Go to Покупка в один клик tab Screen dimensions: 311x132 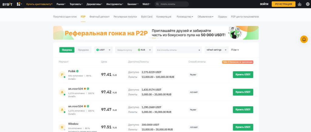pos(65,17)
